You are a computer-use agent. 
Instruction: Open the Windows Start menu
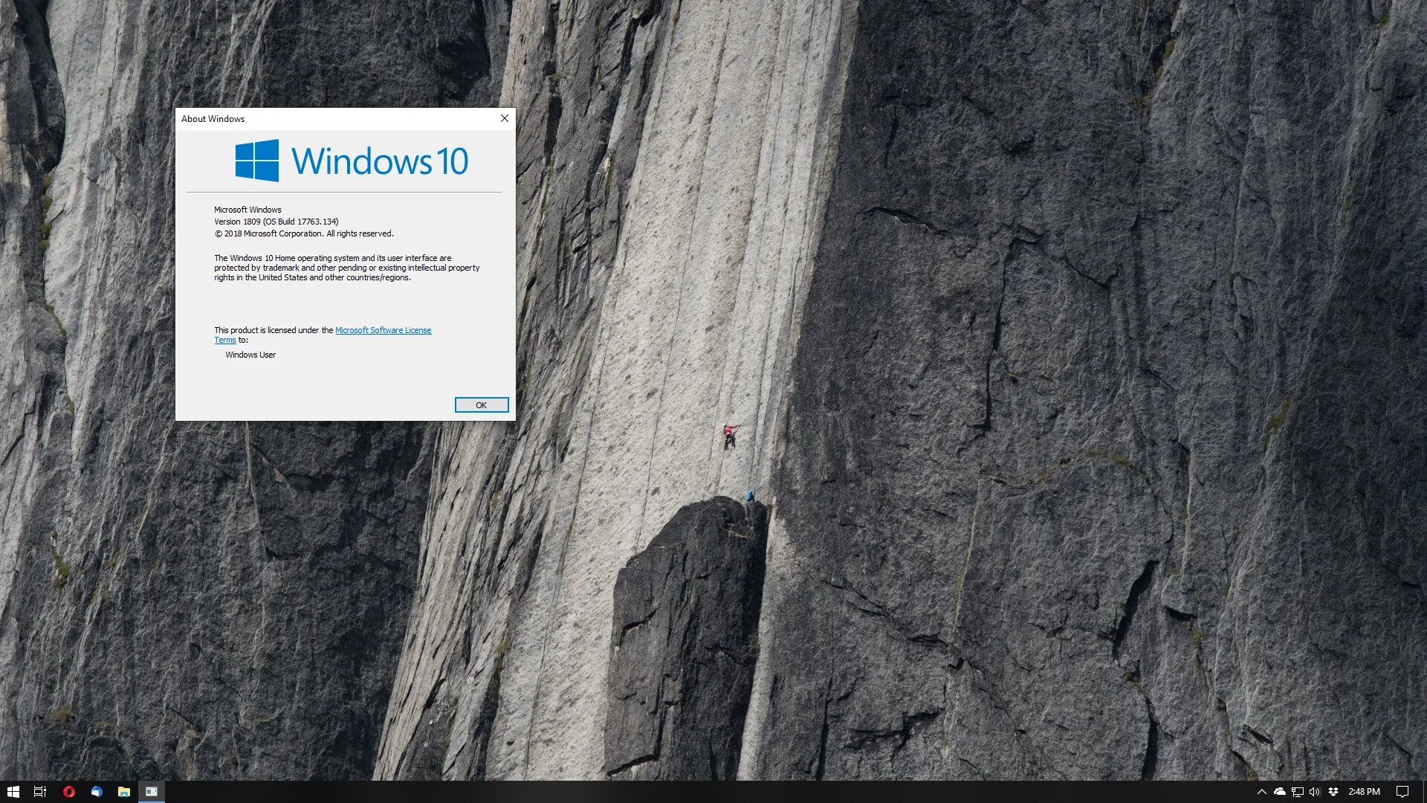tap(13, 792)
